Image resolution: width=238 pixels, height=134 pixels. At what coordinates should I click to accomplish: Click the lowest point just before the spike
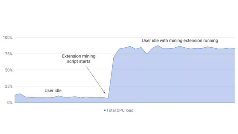click(108, 98)
